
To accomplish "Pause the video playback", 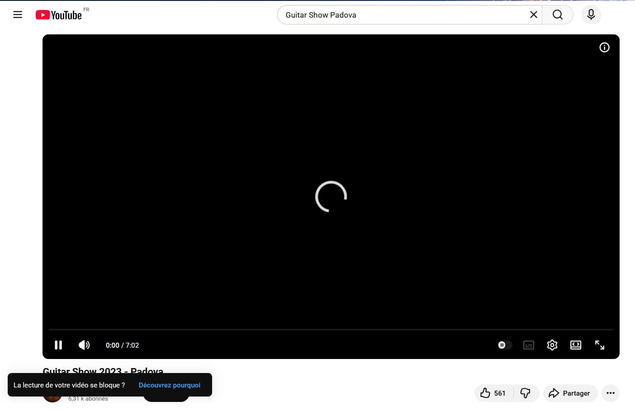I will 58,345.
